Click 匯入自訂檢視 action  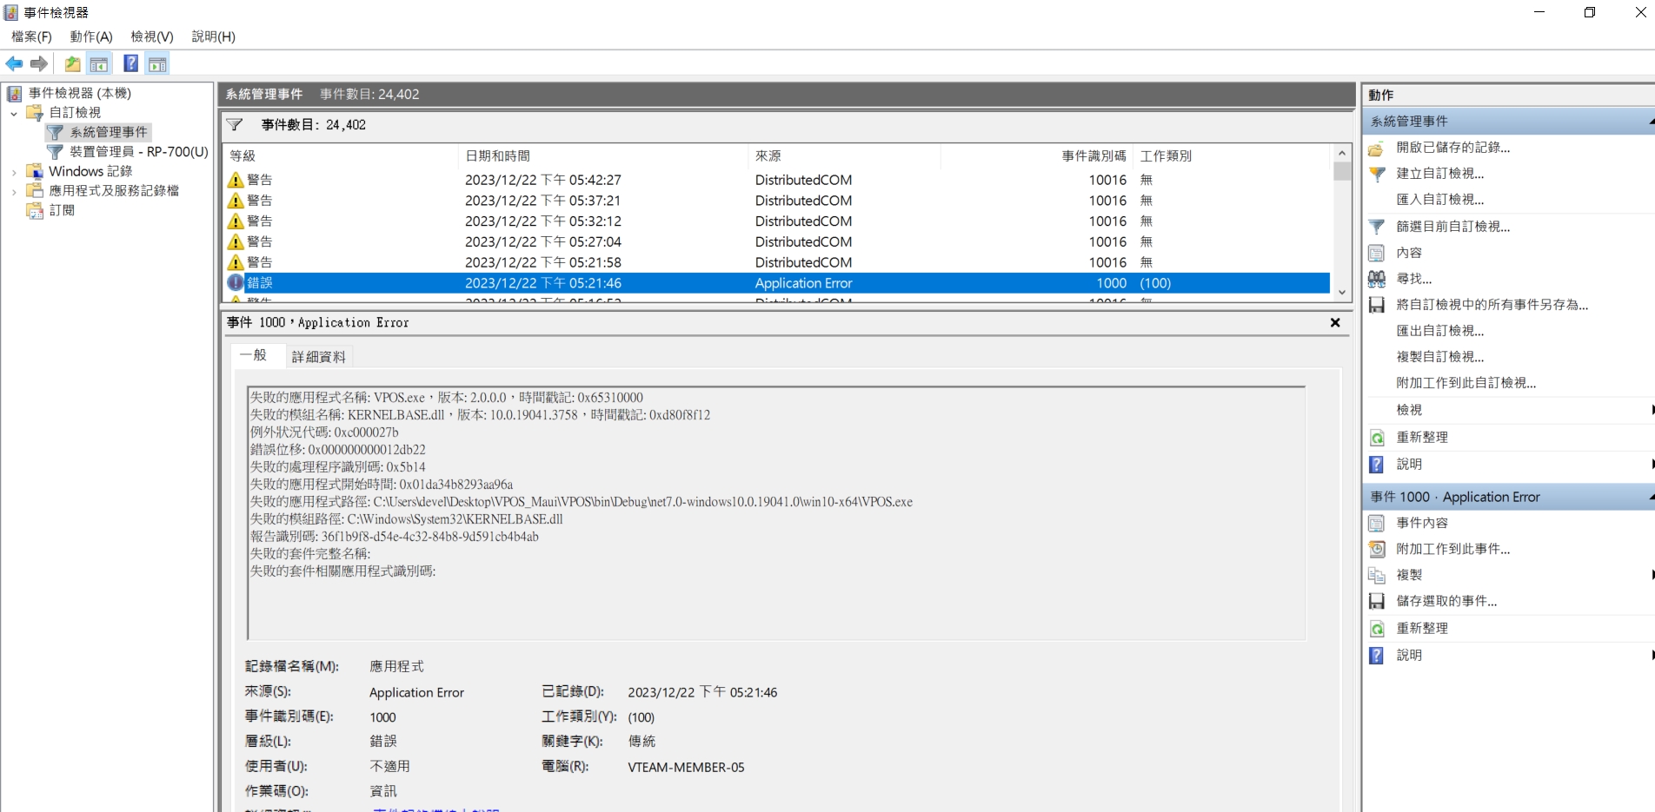[1439, 200]
